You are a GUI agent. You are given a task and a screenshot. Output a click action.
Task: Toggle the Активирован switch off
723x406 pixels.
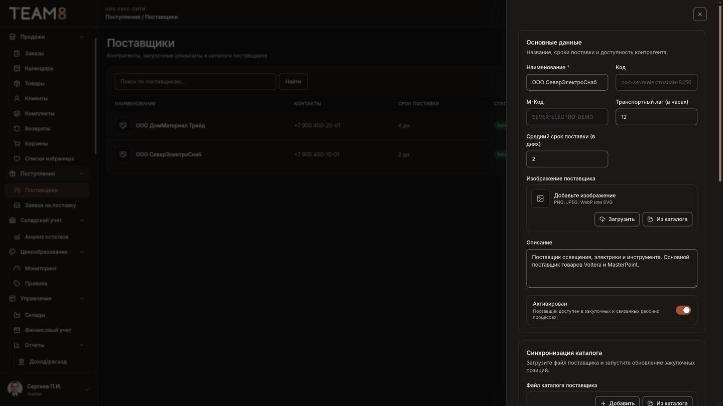click(683, 310)
